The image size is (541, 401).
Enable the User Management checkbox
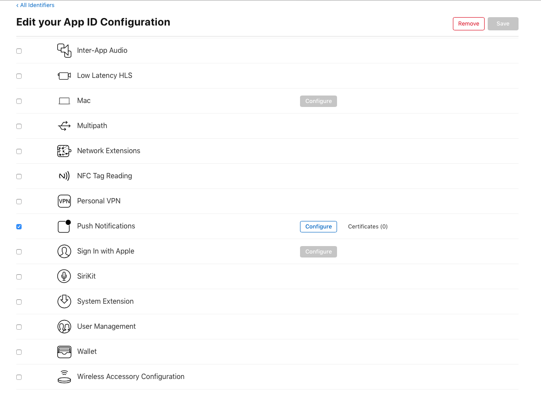click(x=19, y=327)
